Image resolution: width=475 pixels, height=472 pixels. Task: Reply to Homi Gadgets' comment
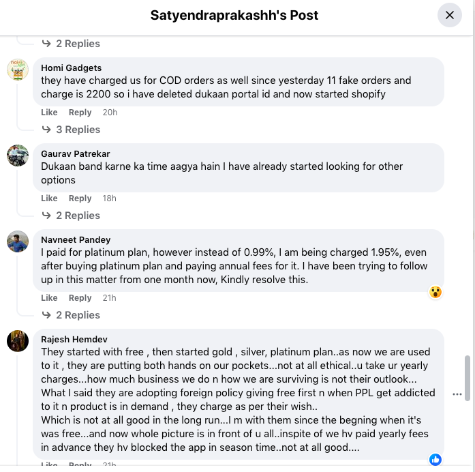[x=80, y=113]
